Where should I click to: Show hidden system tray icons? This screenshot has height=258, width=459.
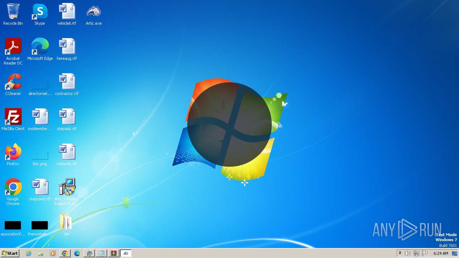(x=400, y=253)
